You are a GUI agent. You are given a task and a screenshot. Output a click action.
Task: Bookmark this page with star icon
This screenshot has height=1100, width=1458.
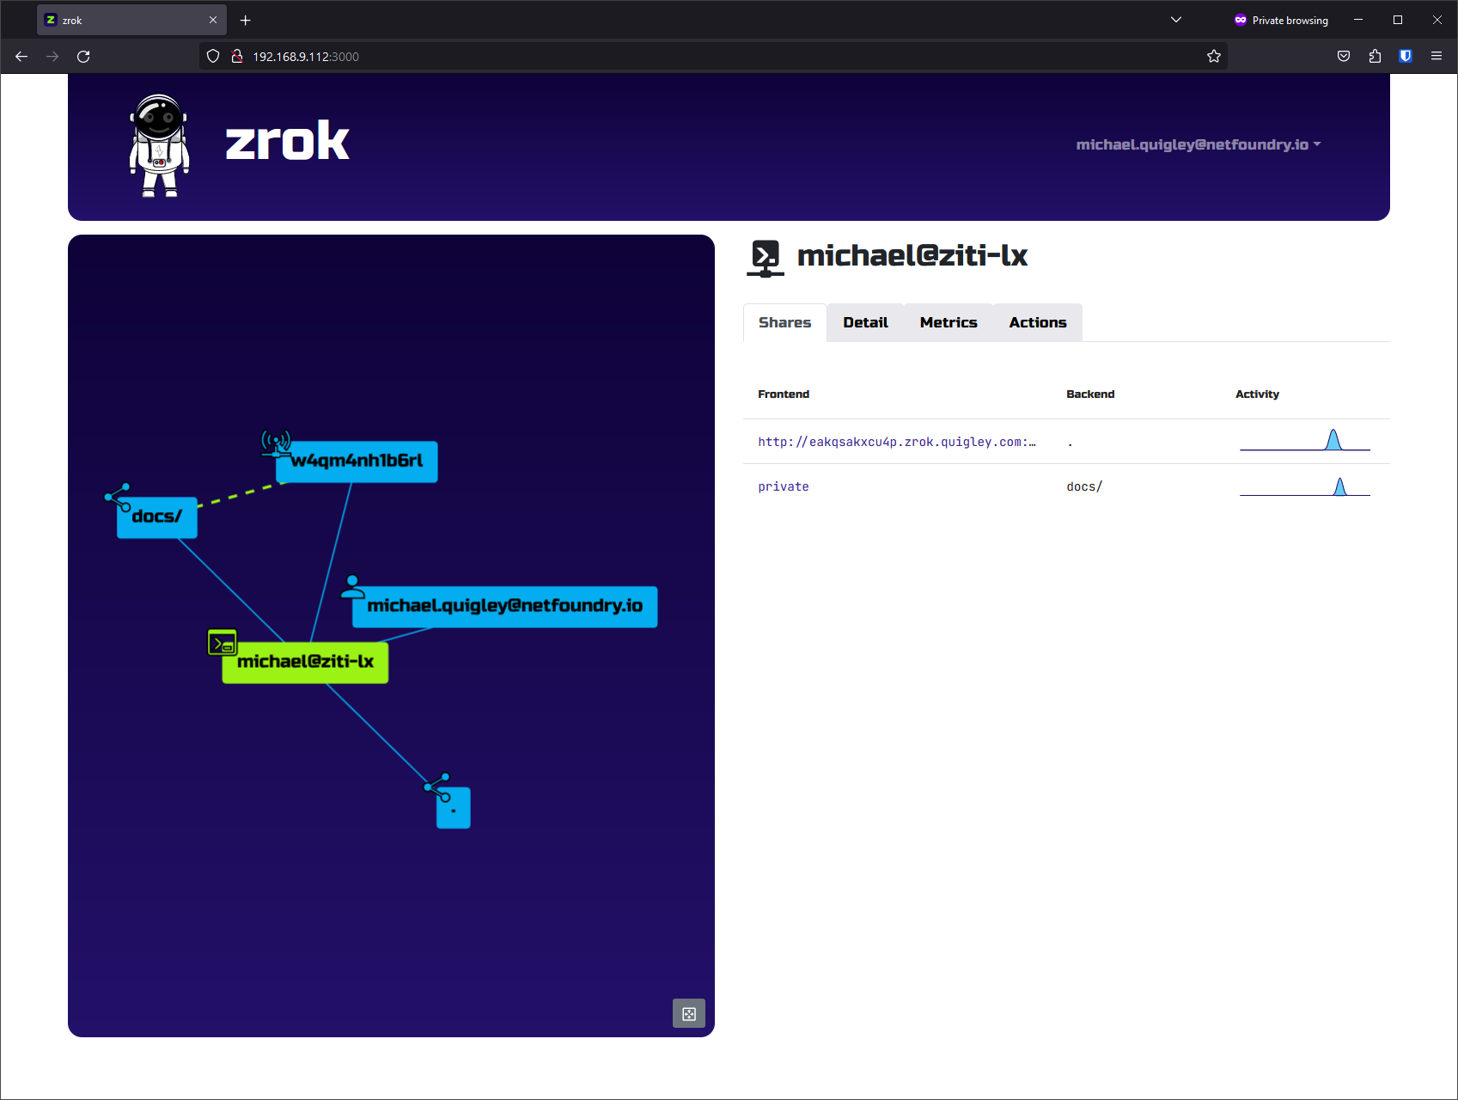(x=1214, y=56)
